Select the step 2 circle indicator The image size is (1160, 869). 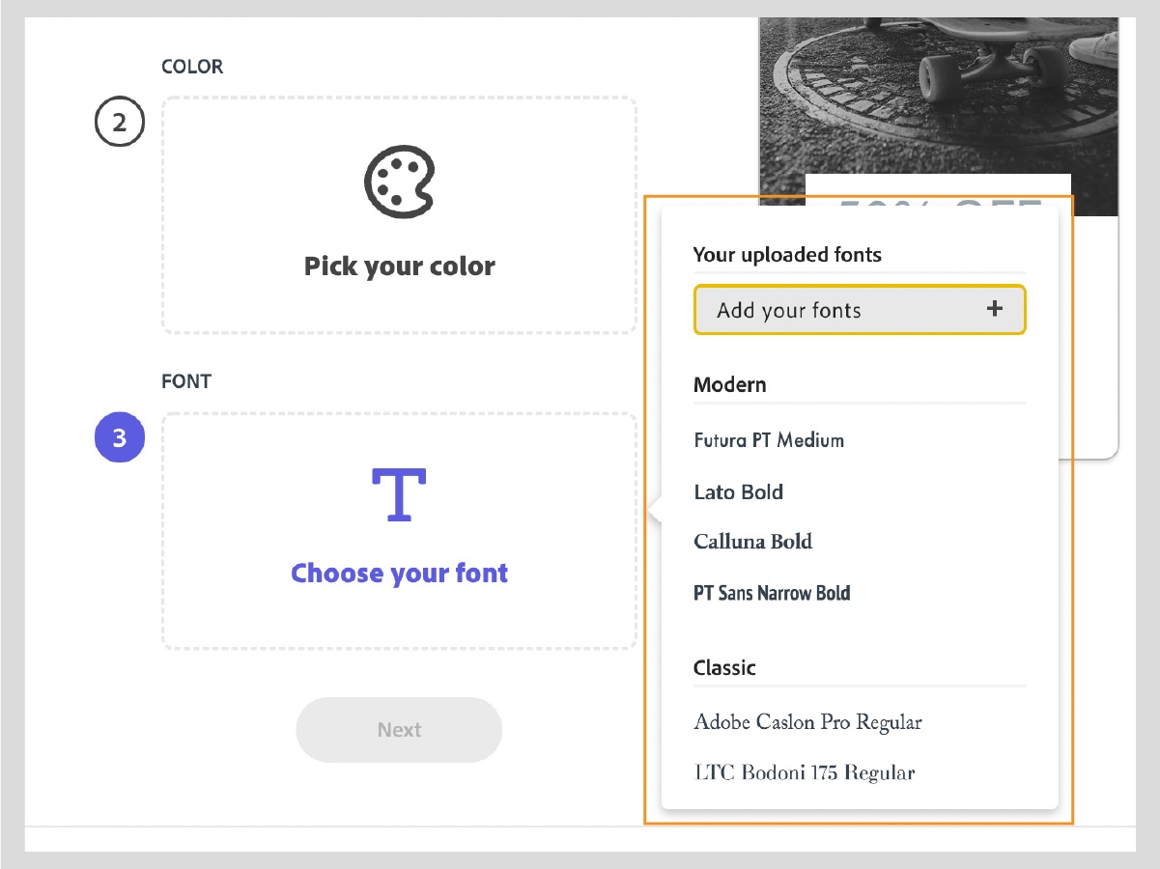click(x=119, y=123)
